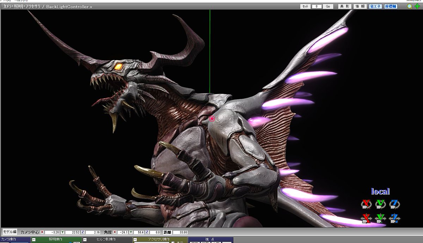Collapse the セルフ影操作 self-shadow panel
Viewport: 423px width, 243px height.
pyautogui.click(x=85, y=240)
